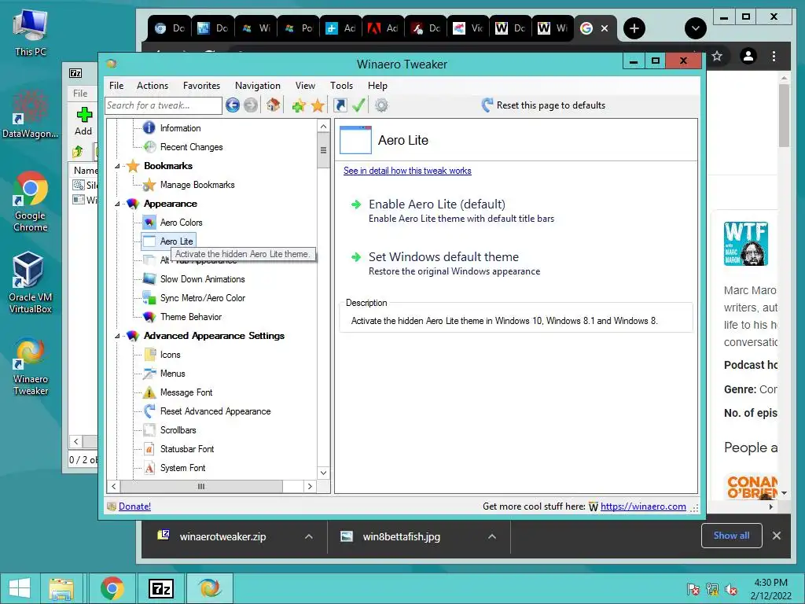This screenshot has height=604, width=805.
Task: Go back using the blue back arrow
Action: (x=233, y=105)
